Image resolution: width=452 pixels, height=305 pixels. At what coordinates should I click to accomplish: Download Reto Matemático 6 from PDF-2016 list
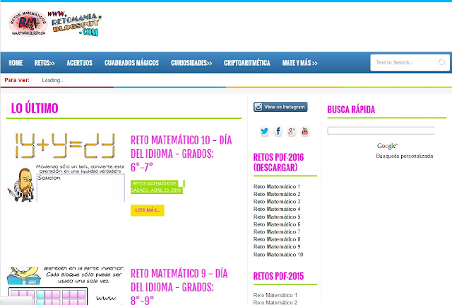pyautogui.click(x=277, y=224)
